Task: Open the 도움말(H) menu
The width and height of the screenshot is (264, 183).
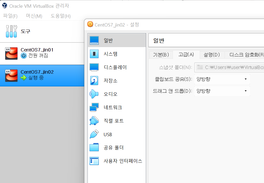Action: 61,16
